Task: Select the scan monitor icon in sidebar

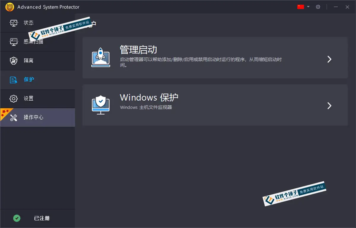Action: [14, 42]
